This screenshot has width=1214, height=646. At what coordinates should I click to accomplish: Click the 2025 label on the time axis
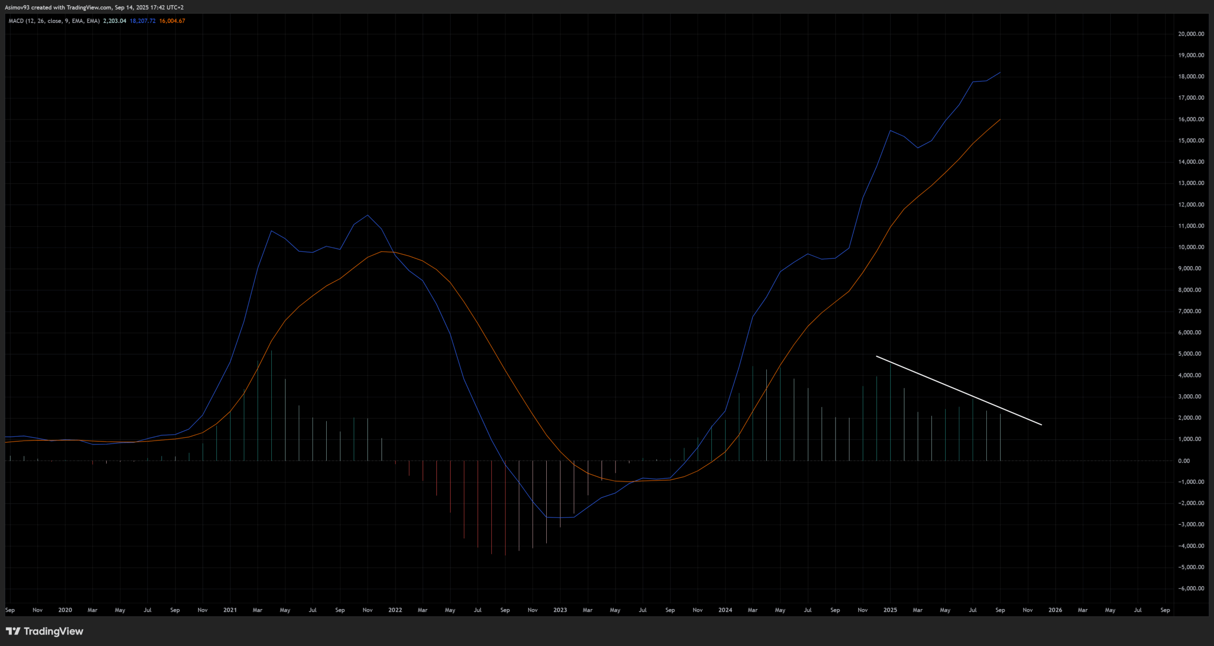click(x=890, y=610)
